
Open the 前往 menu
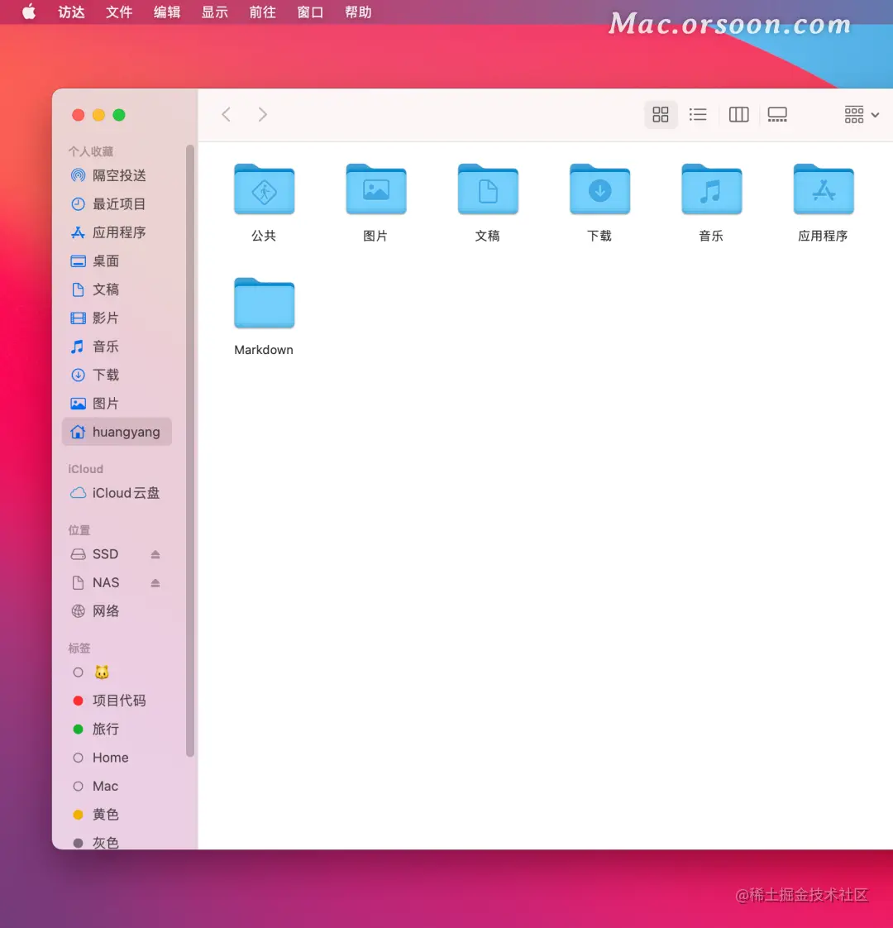262,12
